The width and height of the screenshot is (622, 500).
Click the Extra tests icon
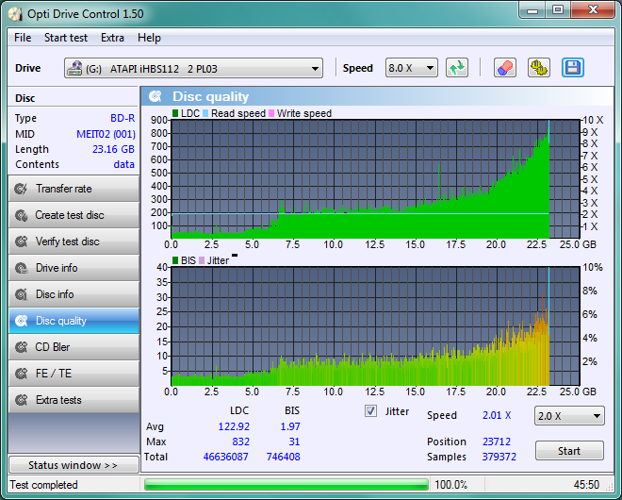pyautogui.click(x=21, y=400)
